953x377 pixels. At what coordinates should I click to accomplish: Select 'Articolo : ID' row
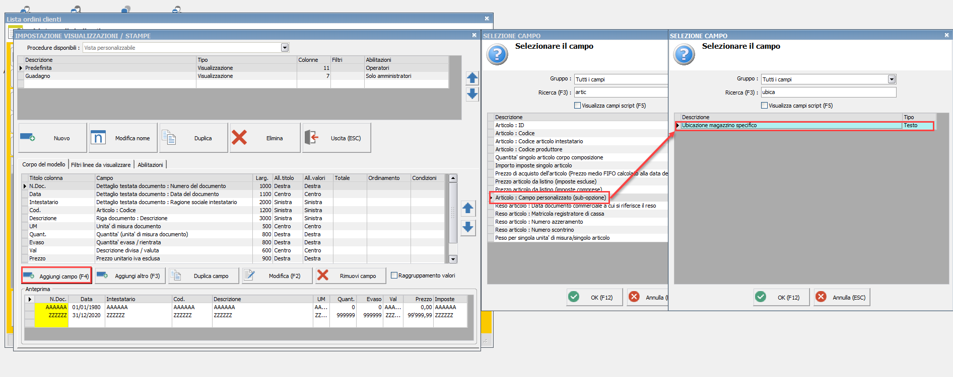click(578, 125)
